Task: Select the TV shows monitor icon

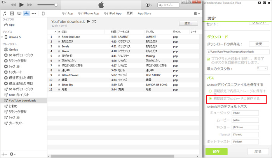Action: coord(19,13)
